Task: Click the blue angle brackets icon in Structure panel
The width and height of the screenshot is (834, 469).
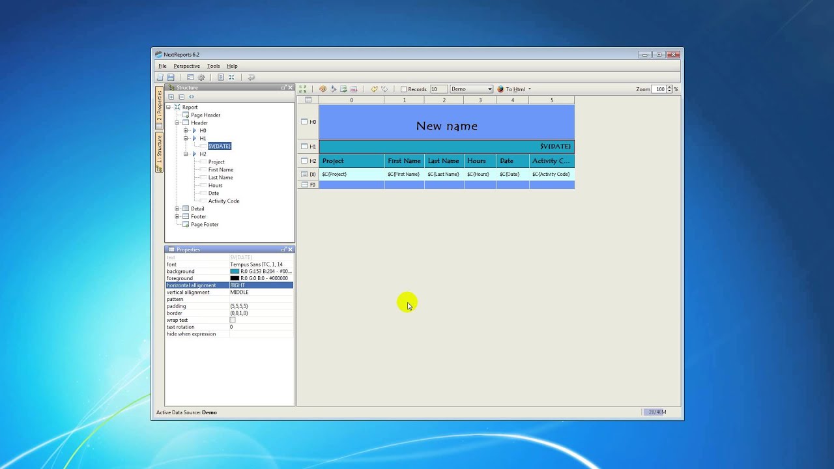Action: (192, 96)
